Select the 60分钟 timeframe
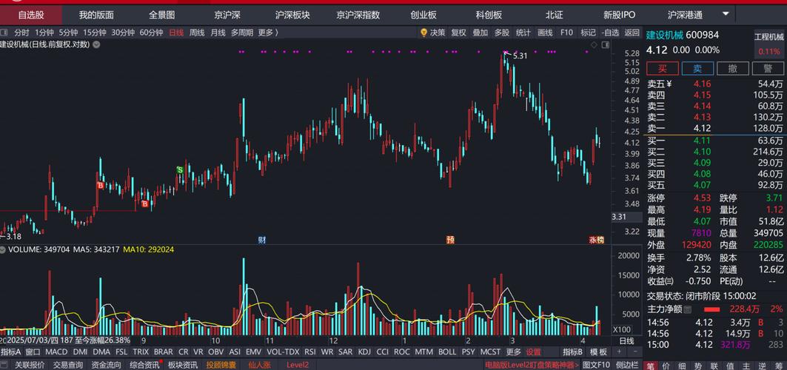Viewport: 787px width, 370px height. [151, 33]
